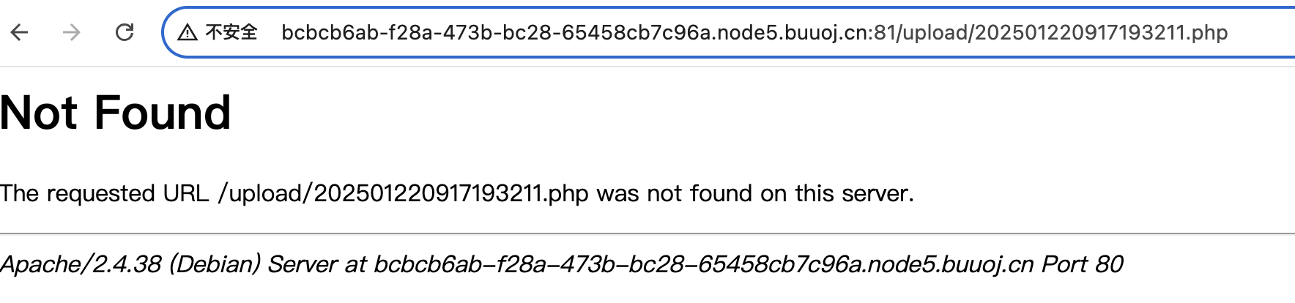Screen dimensions: 1295x303
Task: Click the warning triangle security icon
Action: [x=188, y=32]
